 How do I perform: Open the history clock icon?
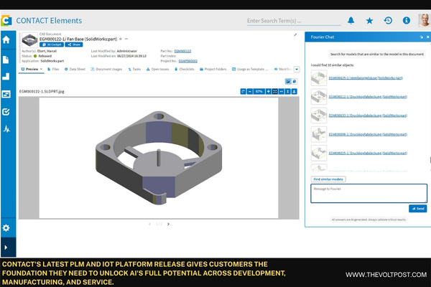(388, 20)
